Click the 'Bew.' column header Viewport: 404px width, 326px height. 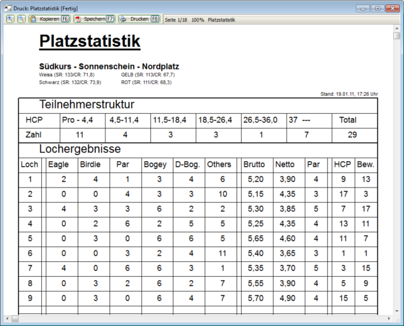[366, 165]
